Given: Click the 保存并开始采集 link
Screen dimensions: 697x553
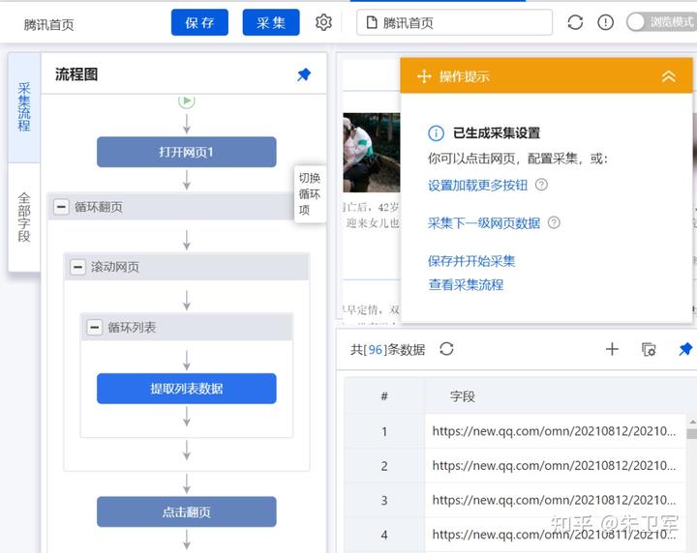Looking at the screenshot, I should point(471,260).
